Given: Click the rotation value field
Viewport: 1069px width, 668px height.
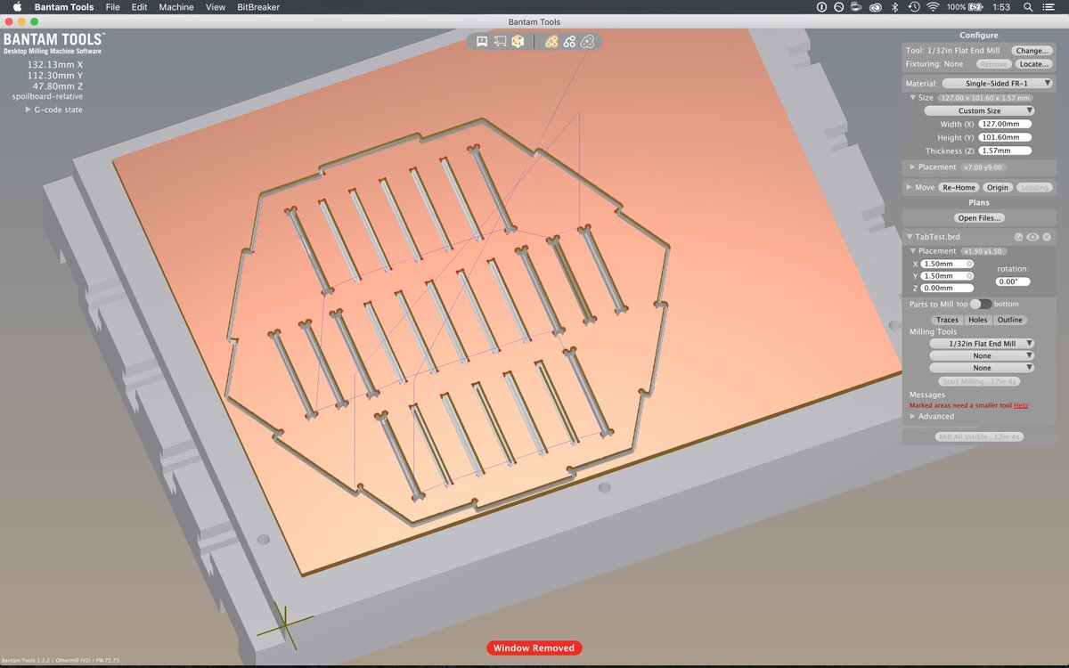Looking at the screenshot, I should click(1013, 281).
